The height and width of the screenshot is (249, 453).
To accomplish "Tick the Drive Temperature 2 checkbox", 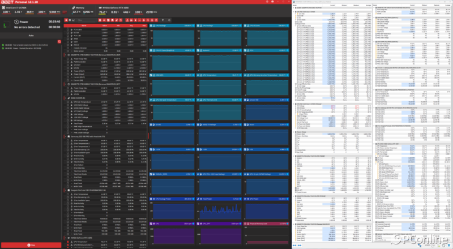I will [68, 144].
